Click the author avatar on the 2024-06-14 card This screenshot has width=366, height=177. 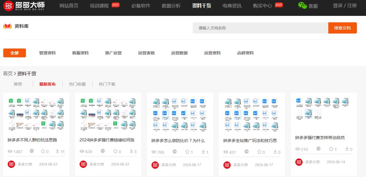point(299,162)
